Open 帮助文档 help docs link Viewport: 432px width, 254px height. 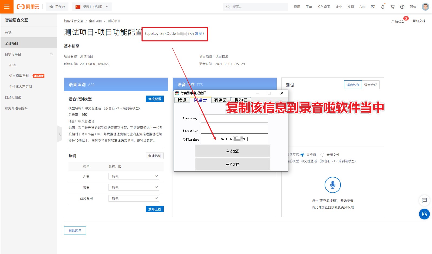(x=419, y=21)
